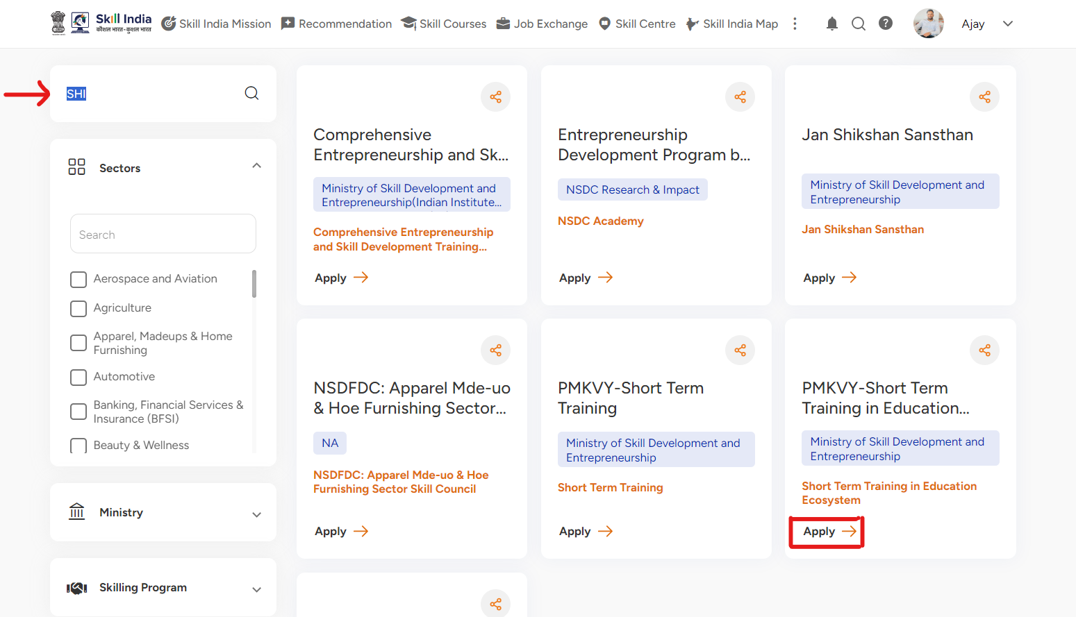This screenshot has width=1076, height=617.
Task: Apply to PMKVY-Short Term Training
Action: 586,531
